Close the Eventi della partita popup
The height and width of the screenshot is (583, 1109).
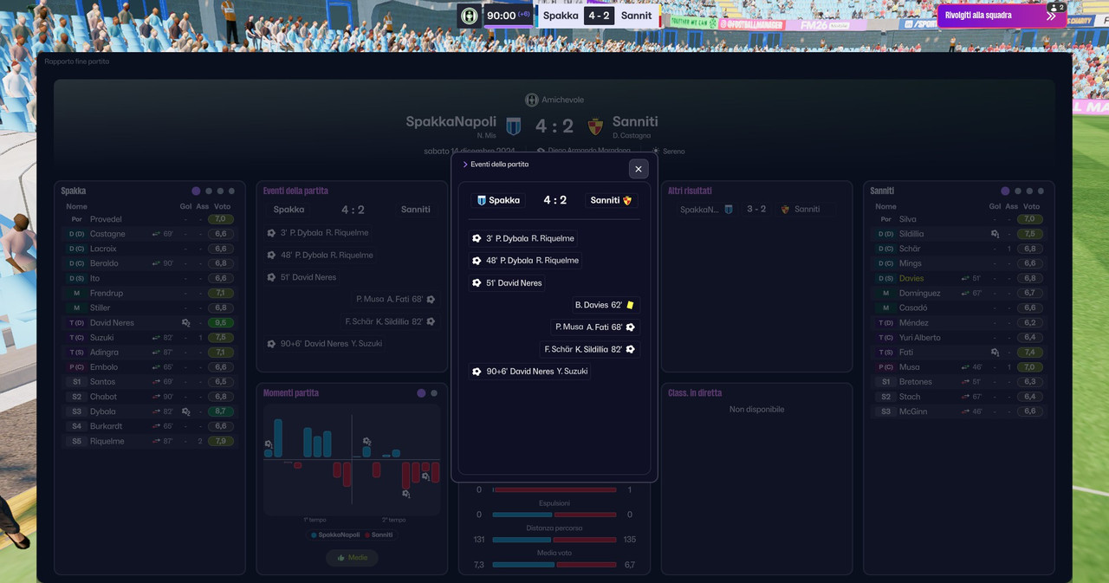pos(639,169)
